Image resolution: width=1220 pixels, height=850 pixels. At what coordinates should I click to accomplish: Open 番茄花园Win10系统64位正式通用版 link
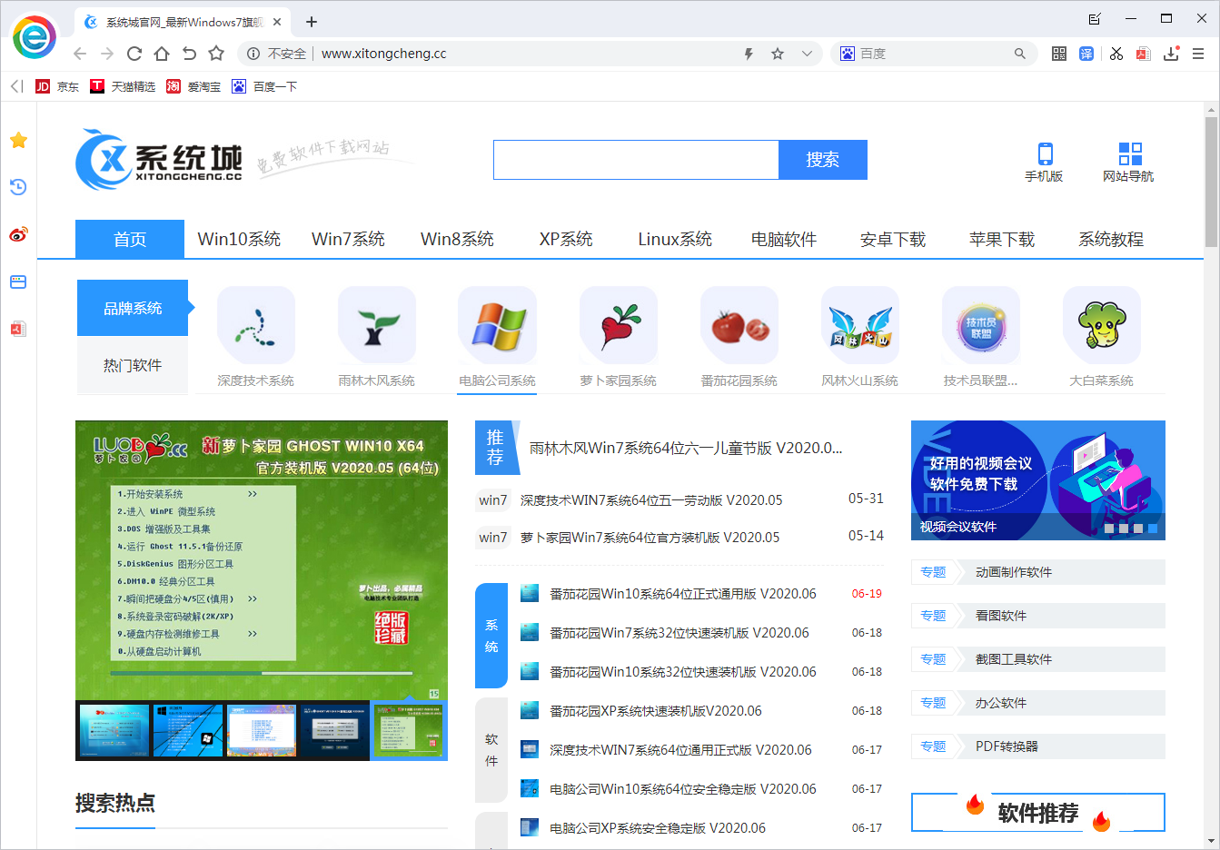pos(683,594)
